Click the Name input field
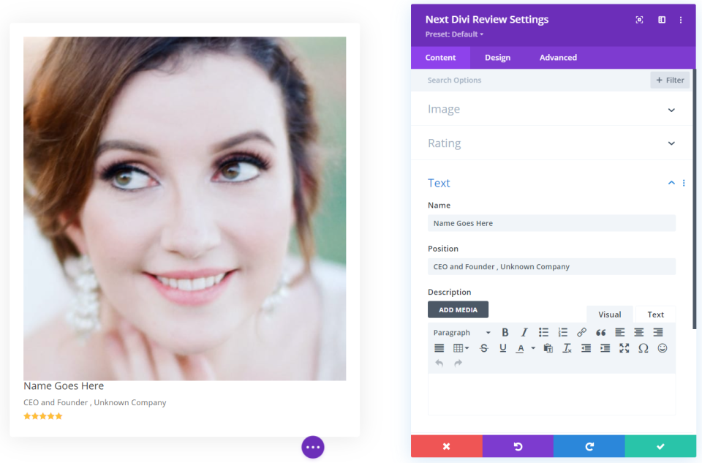 [x=551, y=223]
